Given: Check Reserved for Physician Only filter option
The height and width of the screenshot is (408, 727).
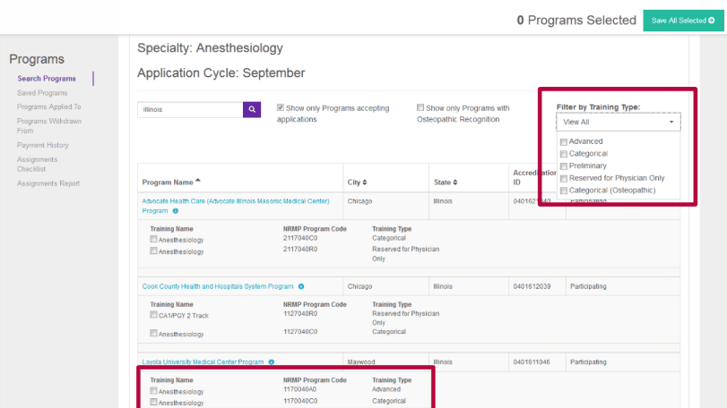Looking at the screenshot, I should (563, 179).
